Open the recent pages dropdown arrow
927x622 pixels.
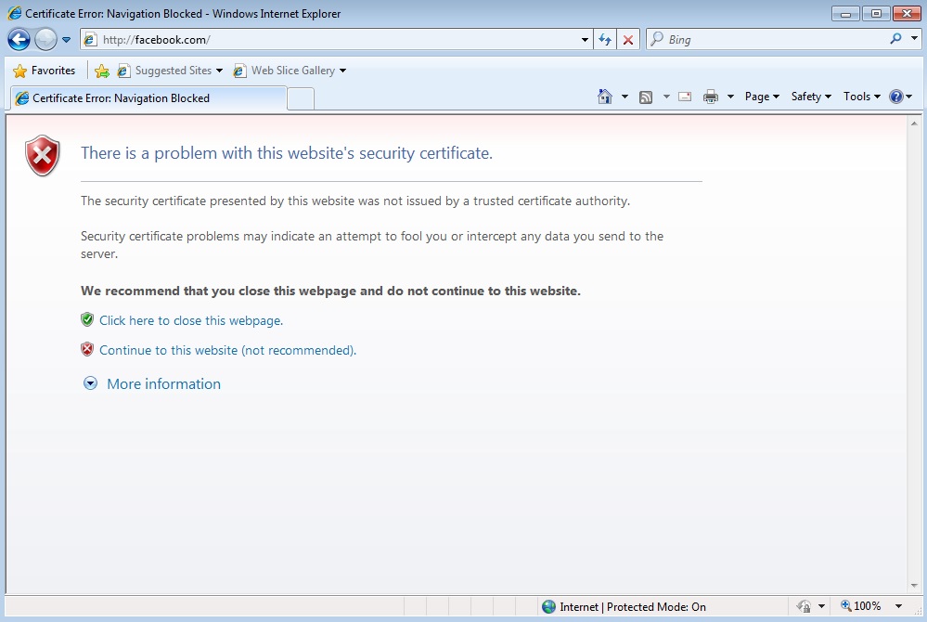click(66, 40)
